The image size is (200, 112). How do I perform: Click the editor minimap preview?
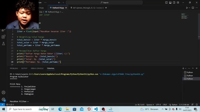coord(185,16)
